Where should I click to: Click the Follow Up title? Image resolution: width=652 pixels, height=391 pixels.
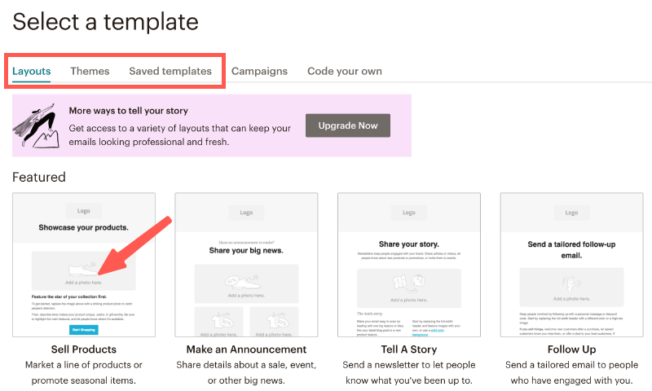[571, 349]
